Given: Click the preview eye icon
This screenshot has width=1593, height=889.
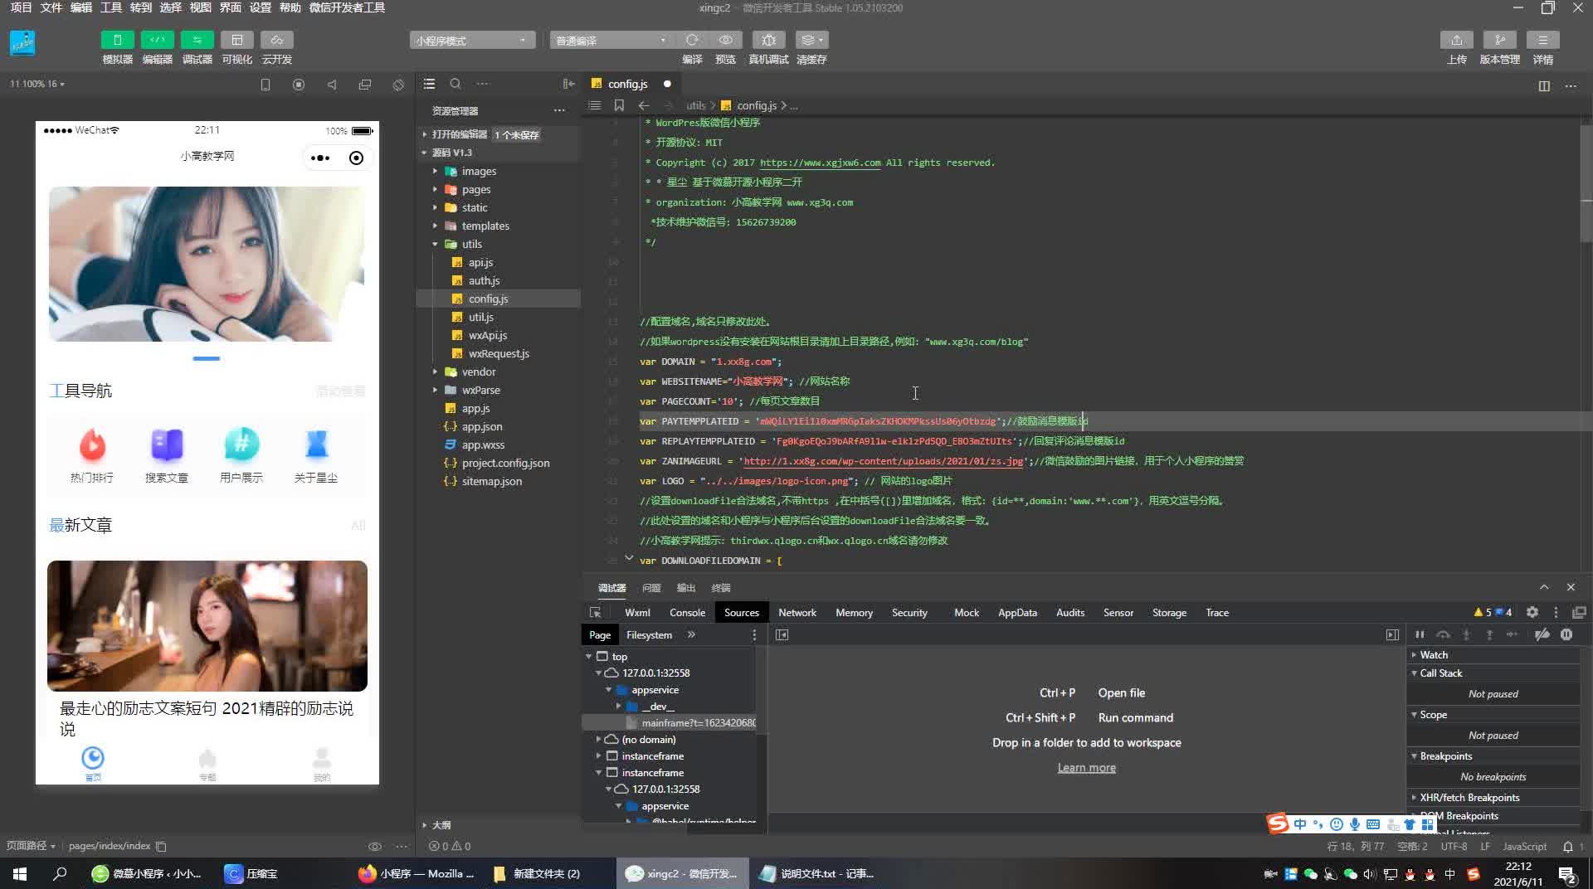Looking at the screenshot, I should tap(725, 40).
